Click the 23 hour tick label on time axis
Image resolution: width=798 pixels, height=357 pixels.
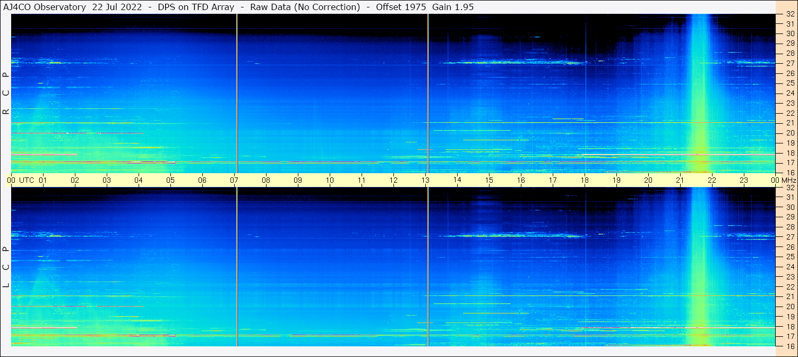(744, 180)
